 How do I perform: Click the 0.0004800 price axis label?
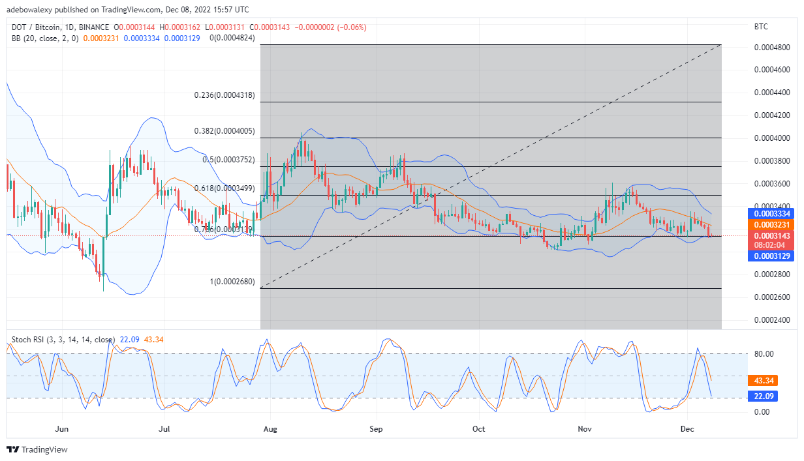pos(772,48)
